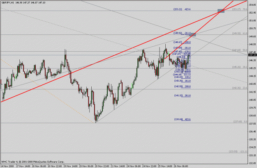
Task: Click the (142.36) 23.6 retracement label
Action: click(x=240, y=88)
